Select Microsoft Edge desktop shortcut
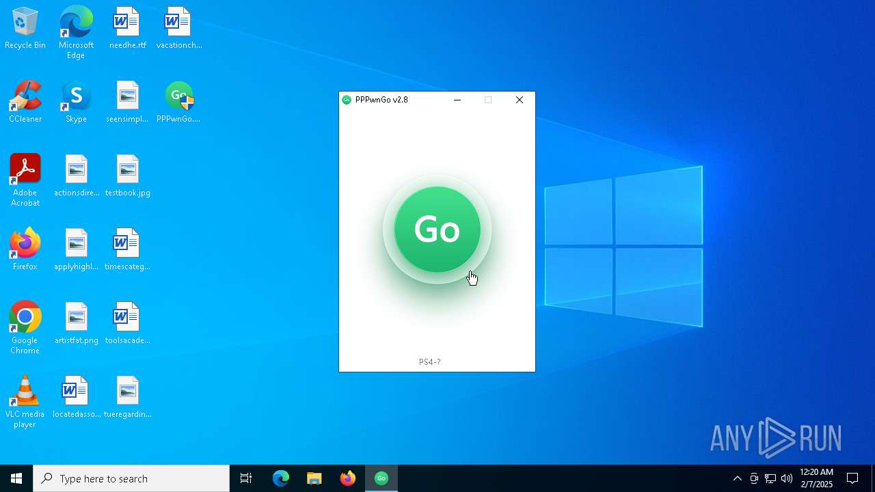The width and height of the screenshot is (875, 492). (76, 33)
